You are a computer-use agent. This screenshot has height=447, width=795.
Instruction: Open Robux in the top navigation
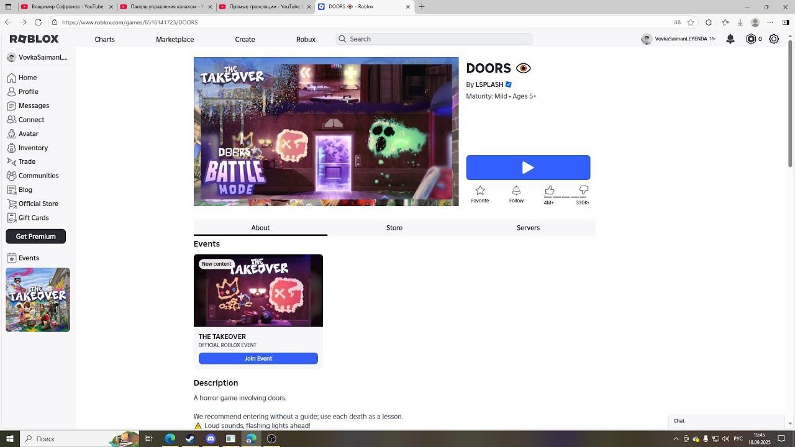(x=306, y=39)
